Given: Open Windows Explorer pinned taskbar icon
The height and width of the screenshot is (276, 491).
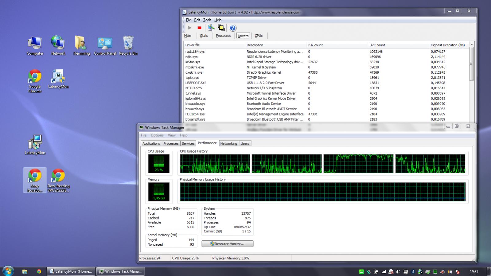Looking at the screenshot, I should [25, 271].
